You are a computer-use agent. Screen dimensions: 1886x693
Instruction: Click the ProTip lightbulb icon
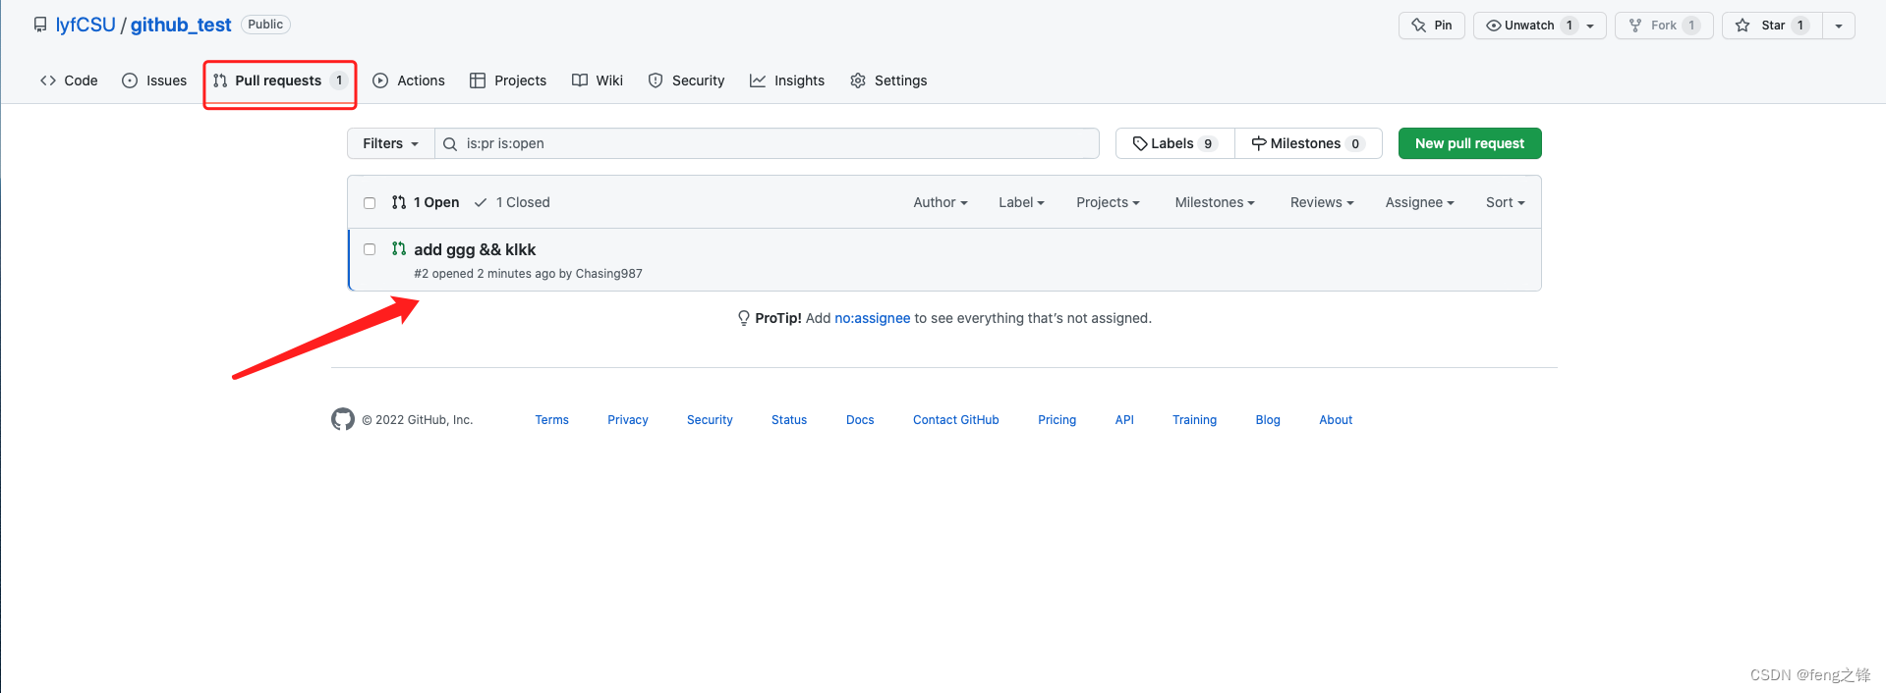(744, 318)
